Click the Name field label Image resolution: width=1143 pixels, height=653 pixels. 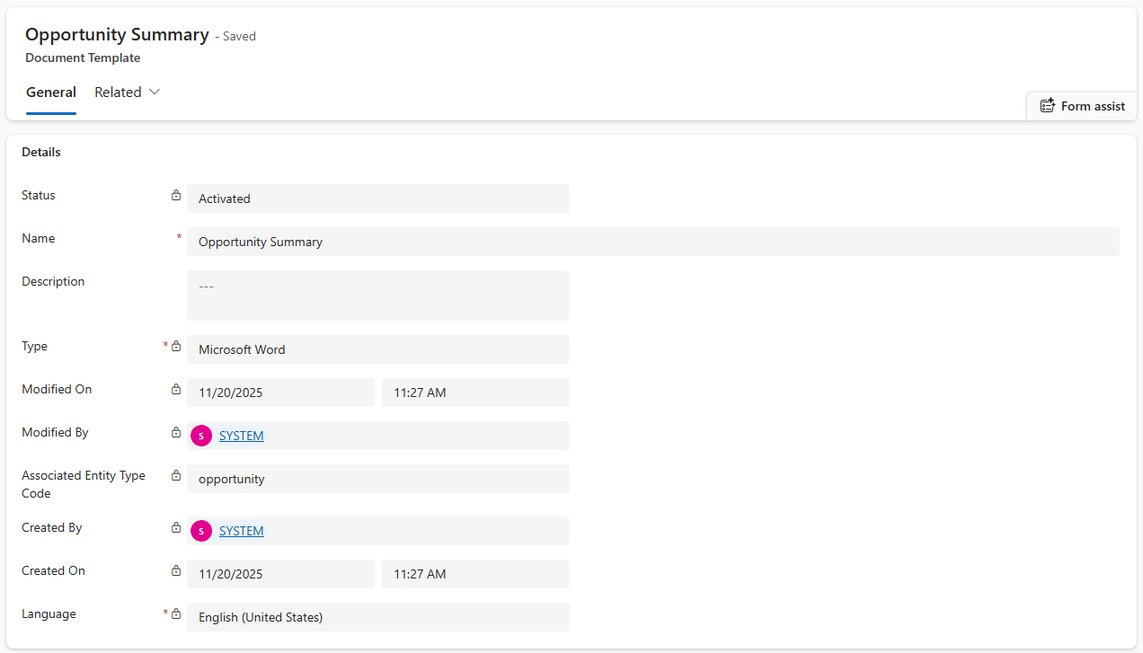[x=39, y=238]
